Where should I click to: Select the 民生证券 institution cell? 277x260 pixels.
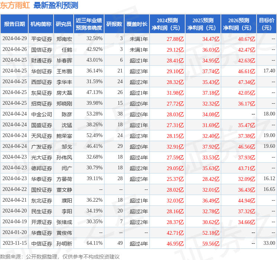42,211
